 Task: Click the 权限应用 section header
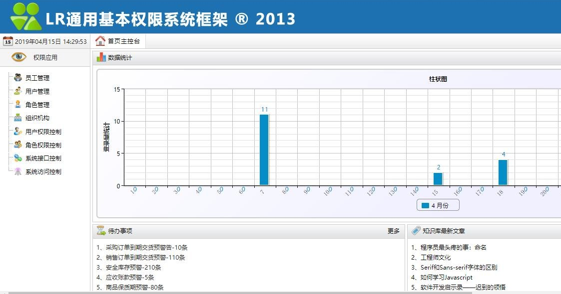tap(45, 57)
